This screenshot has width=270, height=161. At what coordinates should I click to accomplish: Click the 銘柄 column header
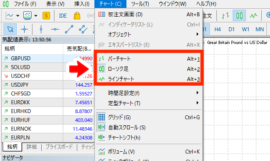coord(32,49)
